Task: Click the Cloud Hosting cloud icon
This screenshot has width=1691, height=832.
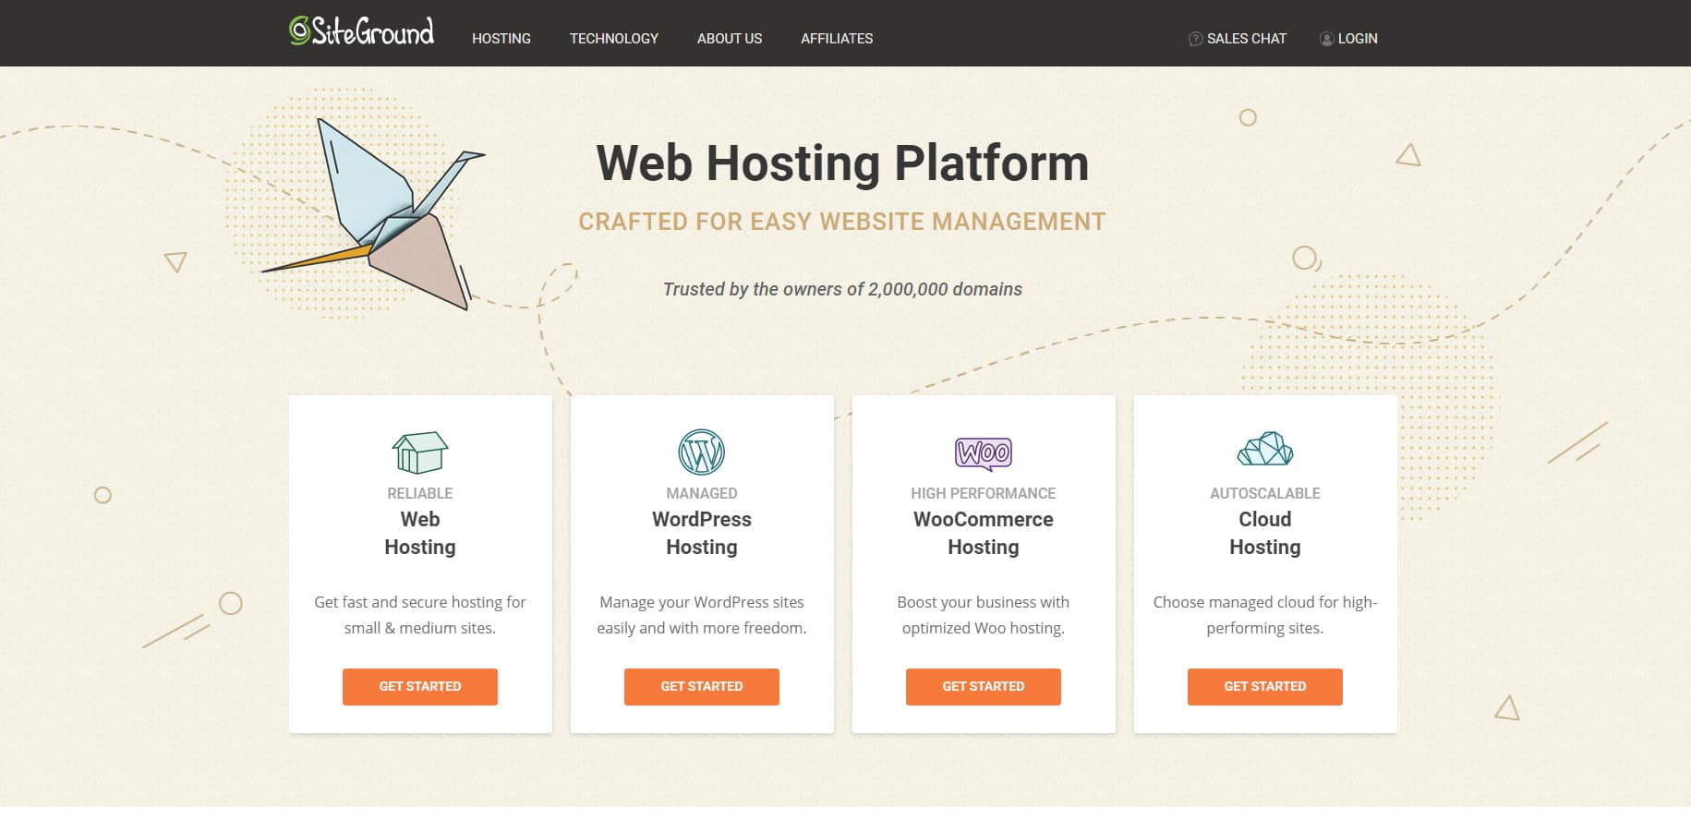Action: click(1265, 449)
